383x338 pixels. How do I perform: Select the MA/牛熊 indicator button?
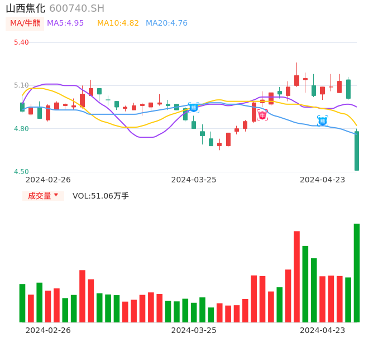(25, 23)
